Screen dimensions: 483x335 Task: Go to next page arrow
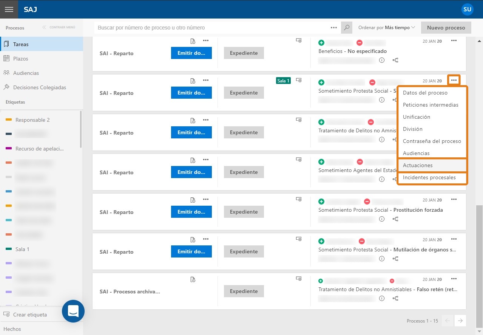pyautogui.click(x=460, y=321)
